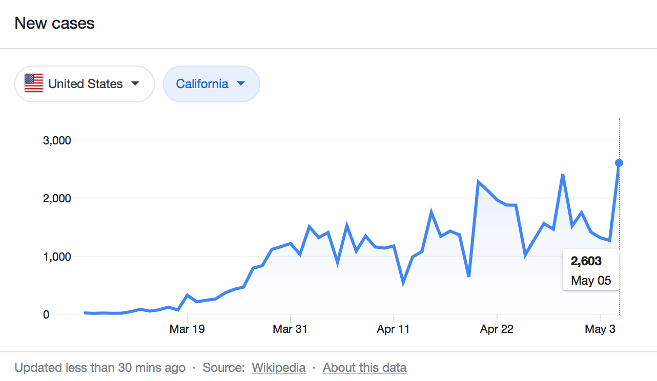Click the 1,000 y-axis label
The height and width of the screenshot is (381, 657).
pos(56,257)
